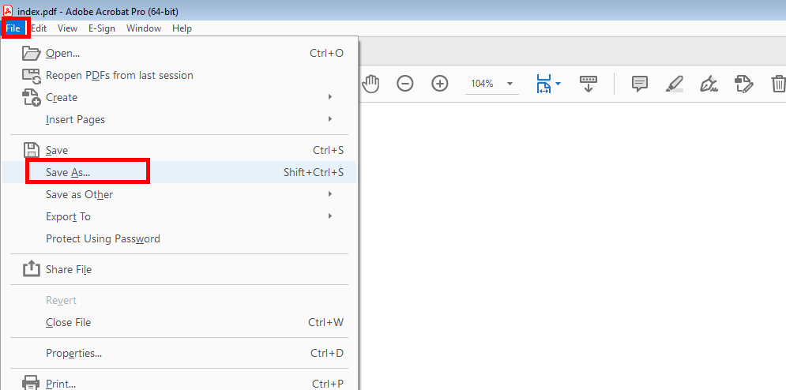
Task: Choose Print... from the menu
Action: [179, 382]
